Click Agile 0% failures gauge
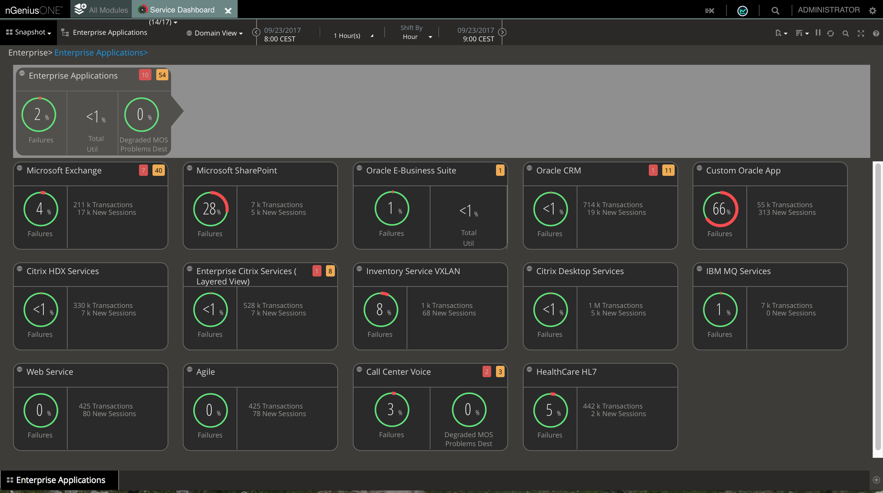 click(x=210, y=410)
